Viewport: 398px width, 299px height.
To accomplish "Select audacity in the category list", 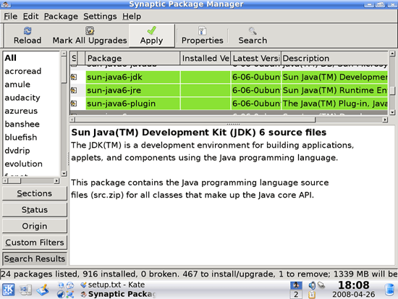I will click(x=22, y=98).
